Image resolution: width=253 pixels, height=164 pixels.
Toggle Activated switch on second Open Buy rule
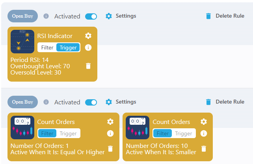click(91, 102)
